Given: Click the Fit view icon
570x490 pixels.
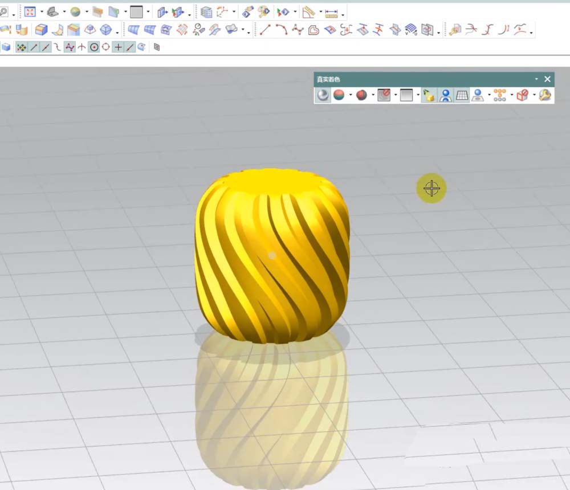Looking at the screenshot, I should pyautogui.click(x=30, y=12).
